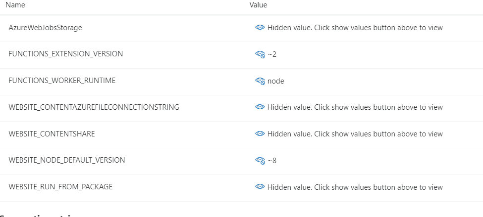Reveal the WEBSITE_RUN_FROM_PACKAGE value with the eye icon
483x217 pixels.
point(260,187)
